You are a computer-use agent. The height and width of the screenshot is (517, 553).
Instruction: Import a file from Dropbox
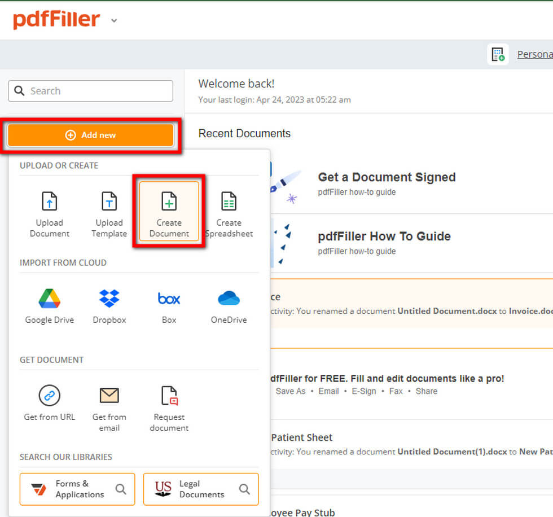pyautogui.click(x=109, y=305)
